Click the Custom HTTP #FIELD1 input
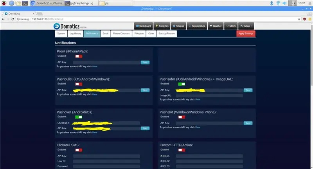Image resolution: width=313 pixels, height=169 pixels. tap(209, 156)
